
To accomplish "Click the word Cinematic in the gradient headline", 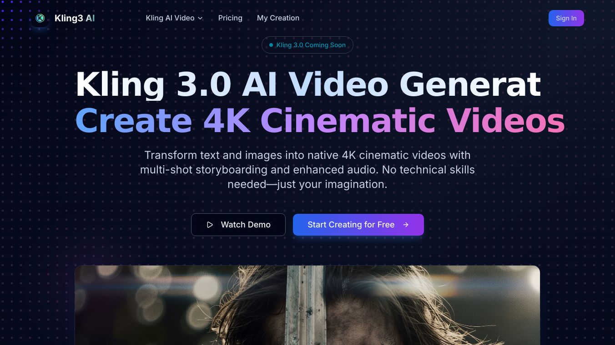I will (x=348, y=121).
